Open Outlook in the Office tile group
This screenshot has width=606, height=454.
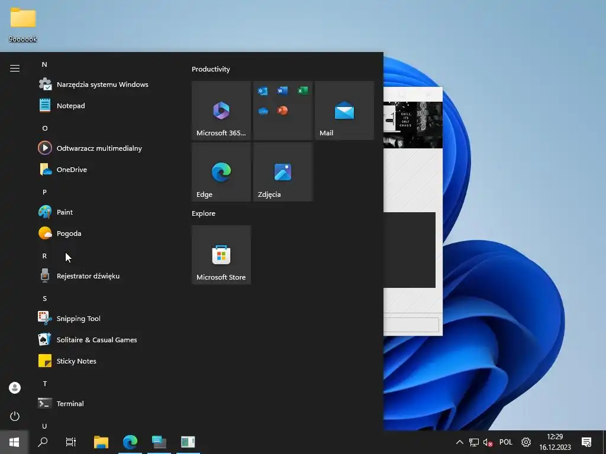click(x=263, y=91)
